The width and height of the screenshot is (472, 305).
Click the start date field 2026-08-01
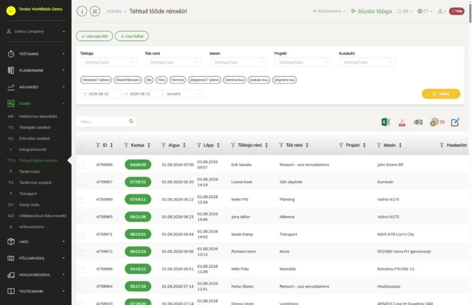point(101,94)
